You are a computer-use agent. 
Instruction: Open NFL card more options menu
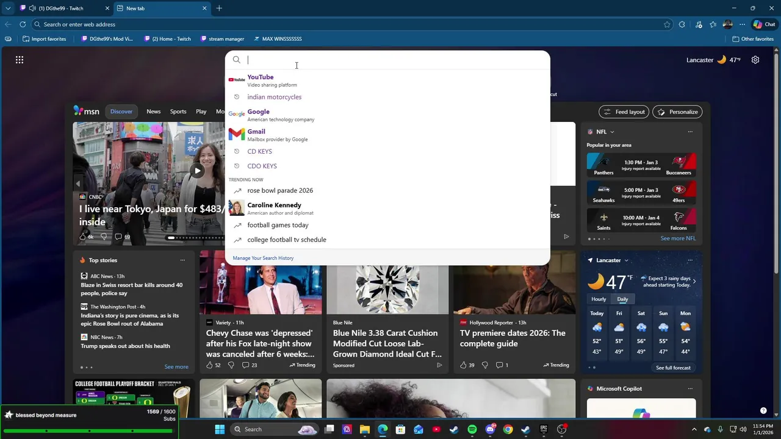pos(690,132)
